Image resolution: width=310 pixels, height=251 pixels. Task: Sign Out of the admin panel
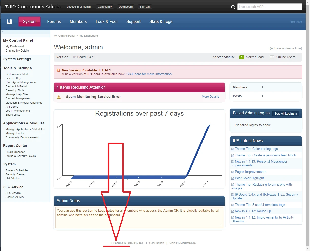coord(145,7)
